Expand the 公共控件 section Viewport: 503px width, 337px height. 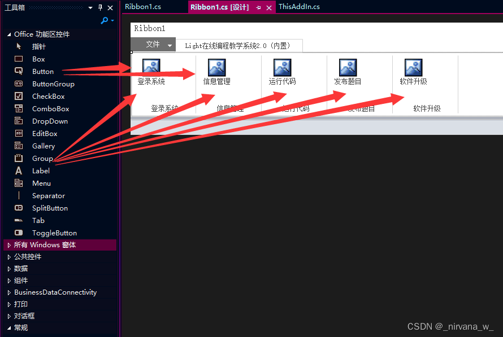click(9, 257)
